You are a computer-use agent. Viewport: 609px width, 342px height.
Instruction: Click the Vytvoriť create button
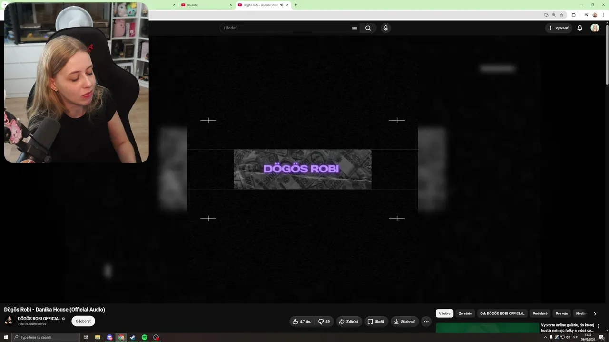point(559,28)
